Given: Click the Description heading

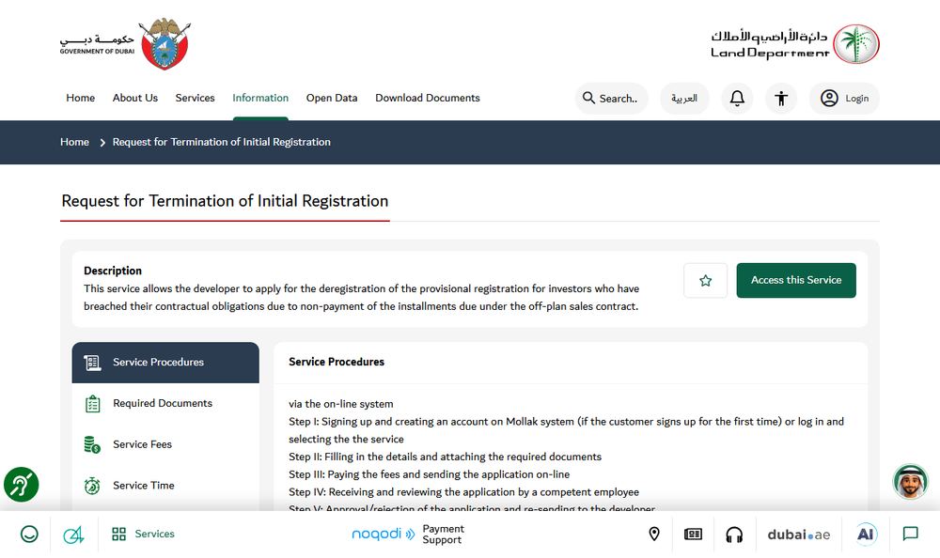Looking at the screenshot, I should tap(113, 271).
